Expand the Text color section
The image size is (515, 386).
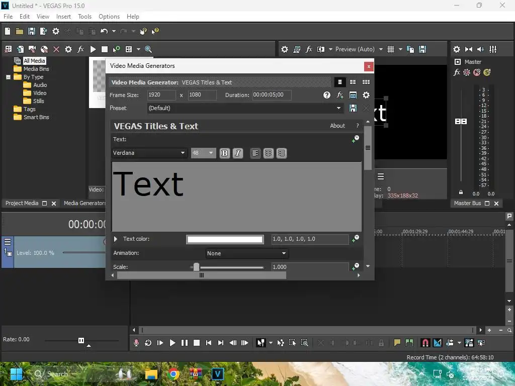click(116, 239)
